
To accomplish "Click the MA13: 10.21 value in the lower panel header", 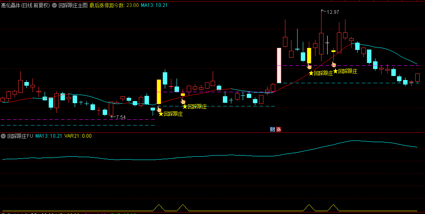I will 49,136.
